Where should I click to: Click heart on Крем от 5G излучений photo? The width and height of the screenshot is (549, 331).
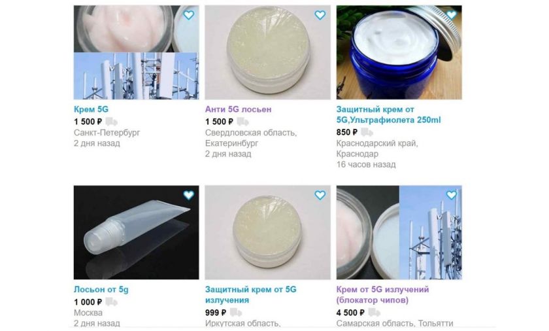452,195
